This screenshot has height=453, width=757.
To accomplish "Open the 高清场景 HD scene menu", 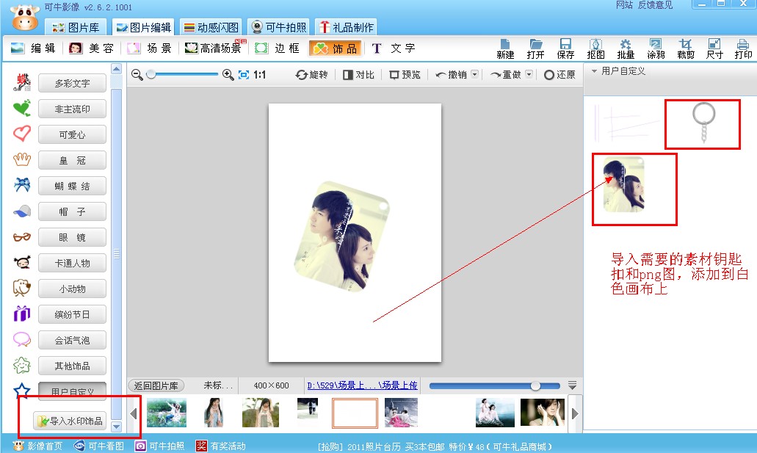I will pos(215,48).
